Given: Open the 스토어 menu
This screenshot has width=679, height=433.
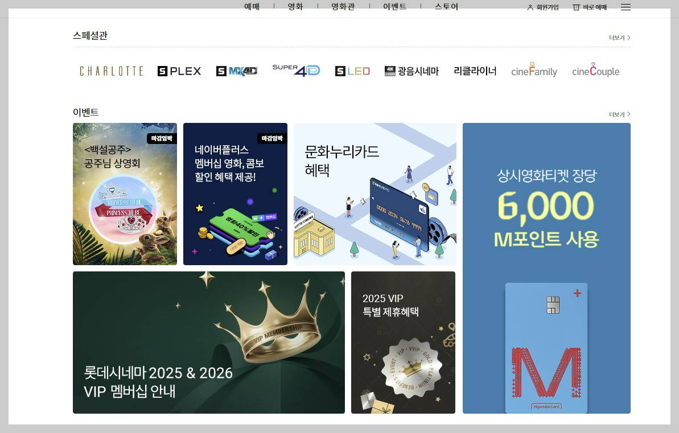Looking at the screenshot, I should click(x=446, y=6).
